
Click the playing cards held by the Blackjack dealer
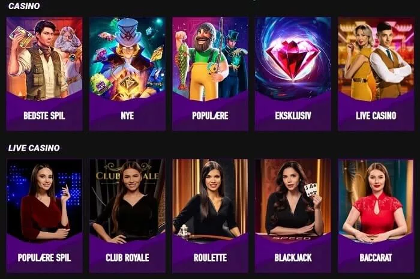(313, 190)
